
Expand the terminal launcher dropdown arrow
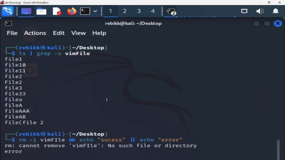click(95, 11)
